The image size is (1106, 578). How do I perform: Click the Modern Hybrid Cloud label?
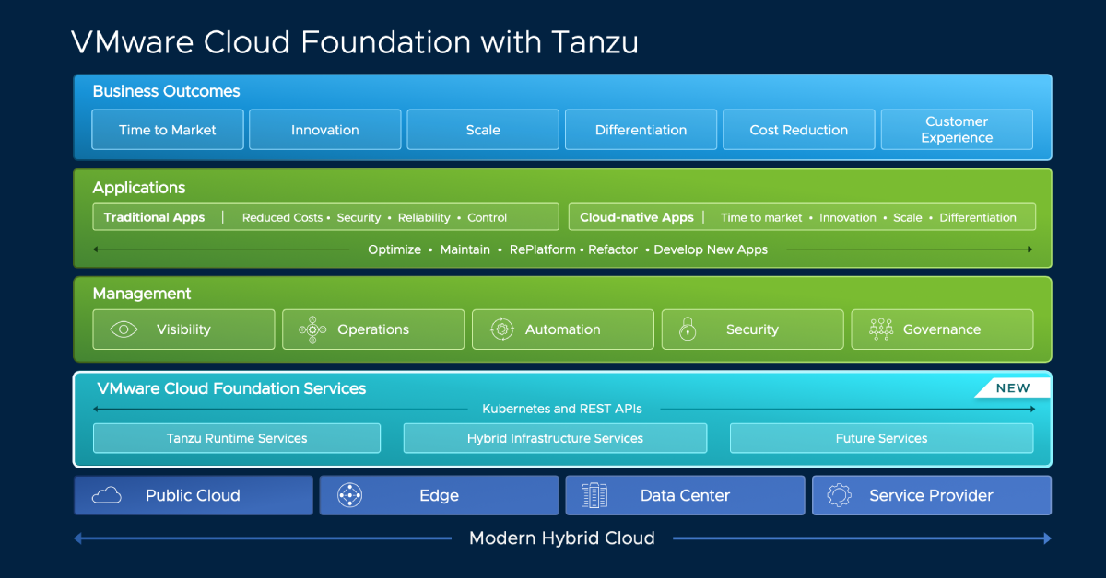point(562,538)
